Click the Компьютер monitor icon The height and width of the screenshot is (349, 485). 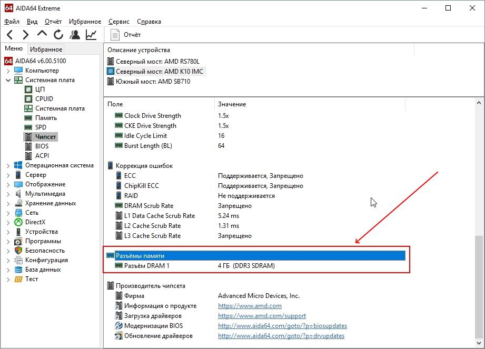[18, 71]
